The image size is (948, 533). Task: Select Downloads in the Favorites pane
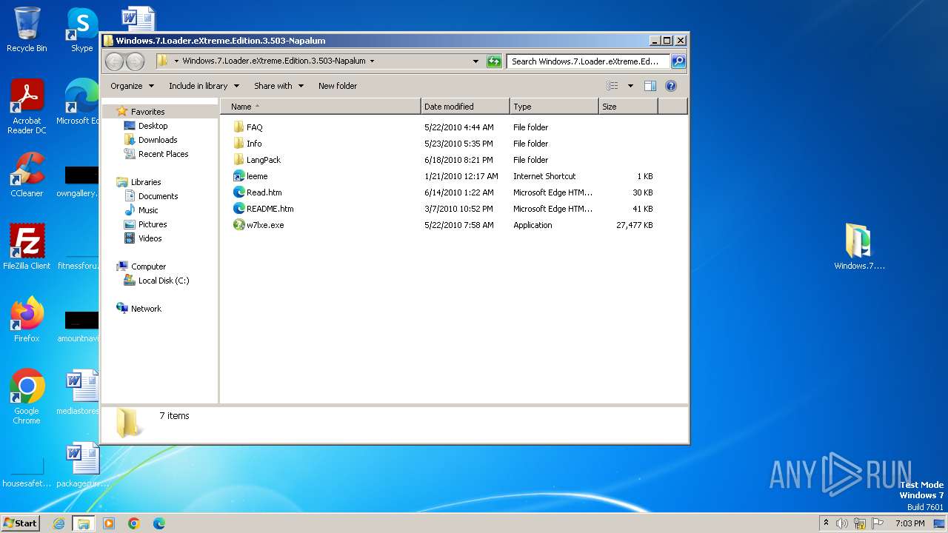[158, 140]
